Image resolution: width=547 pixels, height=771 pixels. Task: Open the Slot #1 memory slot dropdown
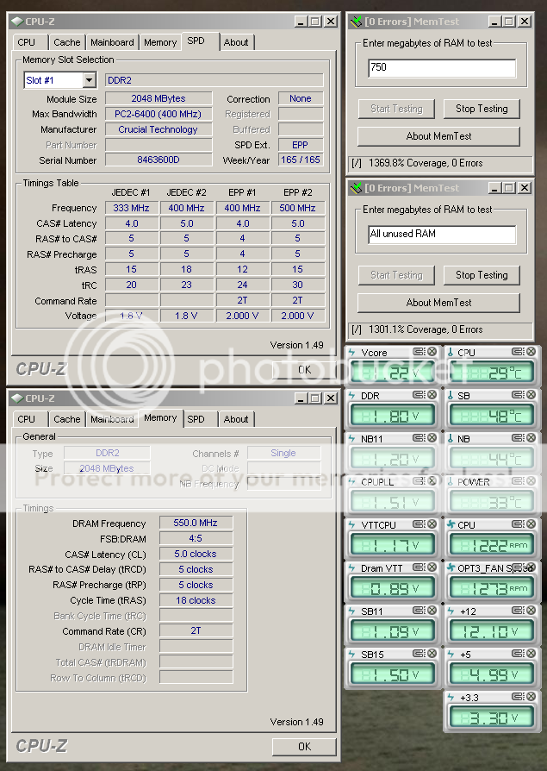[x=89, y=80]
